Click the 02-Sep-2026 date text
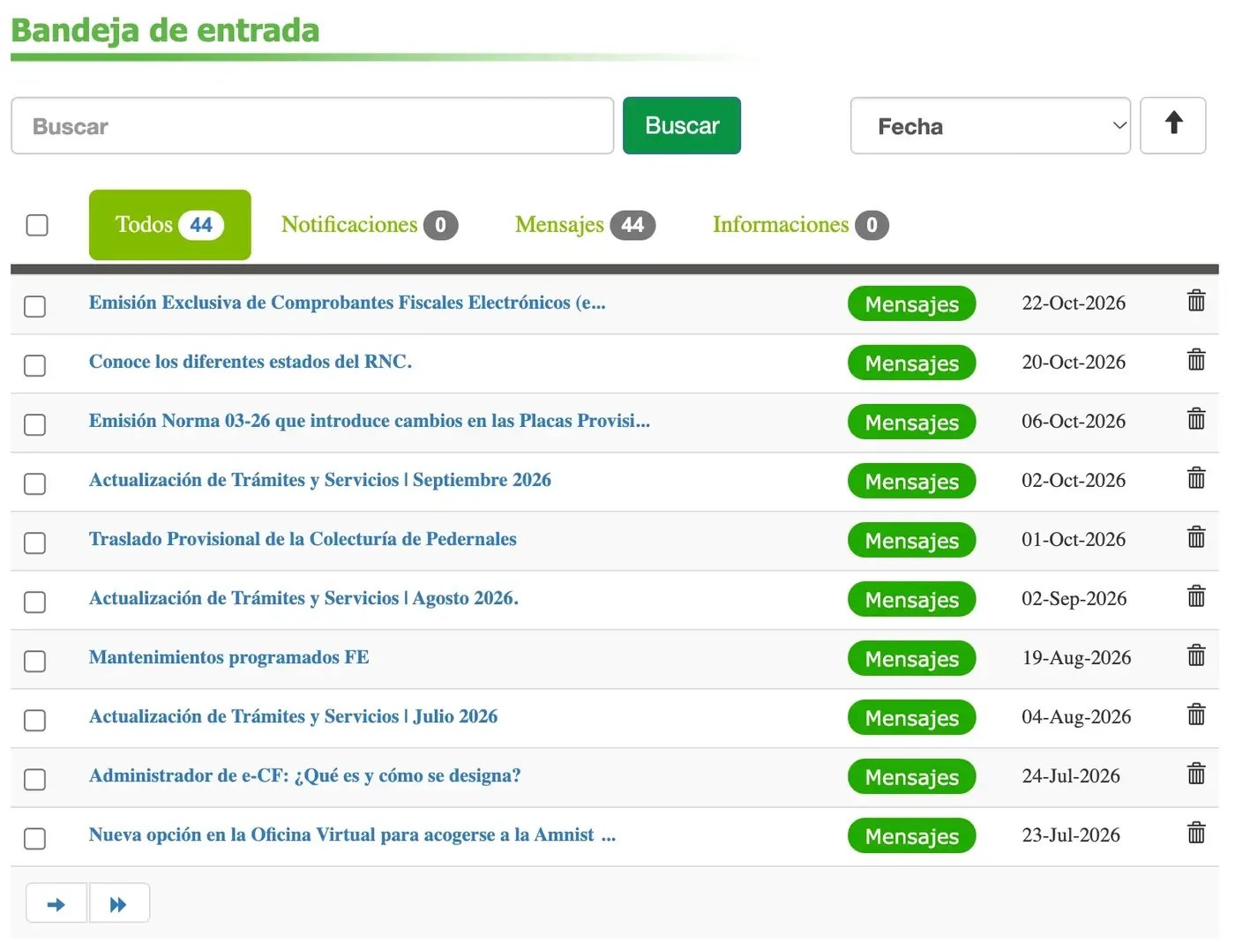Image resolution: width=1235 pixels, height=943 pixels. (x=1074, y=598)
